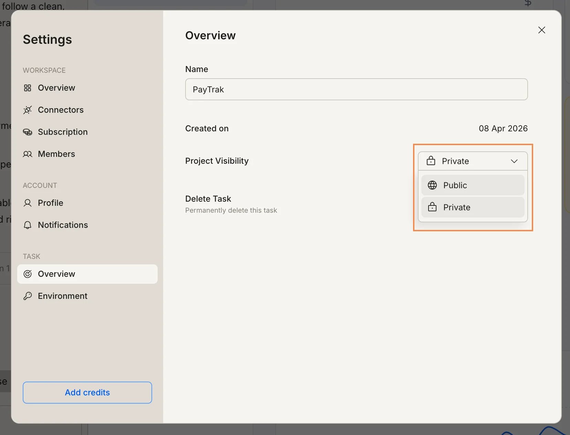
Task: Click the WORKSPACE section header
Action: tap(44, 70)
